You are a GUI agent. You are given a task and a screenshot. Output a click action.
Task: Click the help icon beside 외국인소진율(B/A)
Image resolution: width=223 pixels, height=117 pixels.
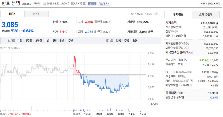pyautogui.click(x=192, y=52)
